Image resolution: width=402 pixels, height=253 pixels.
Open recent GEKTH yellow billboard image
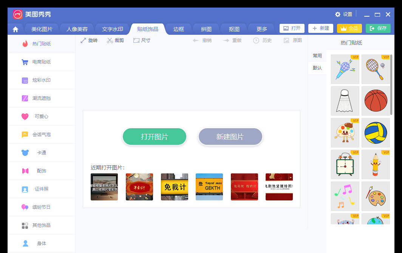(x=209, y=187)
